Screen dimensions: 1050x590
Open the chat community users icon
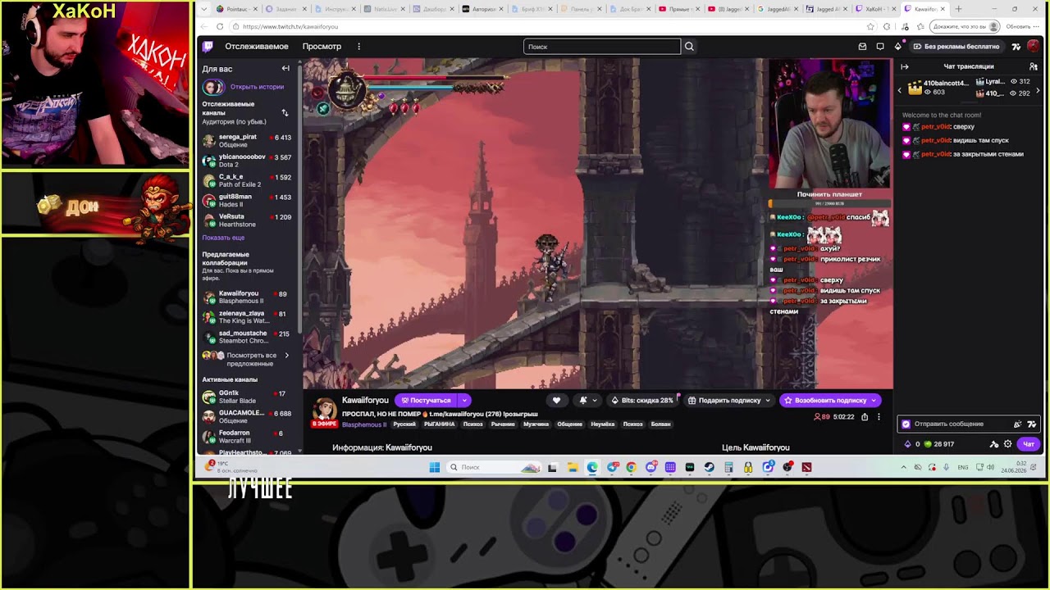coord(1033,66)
